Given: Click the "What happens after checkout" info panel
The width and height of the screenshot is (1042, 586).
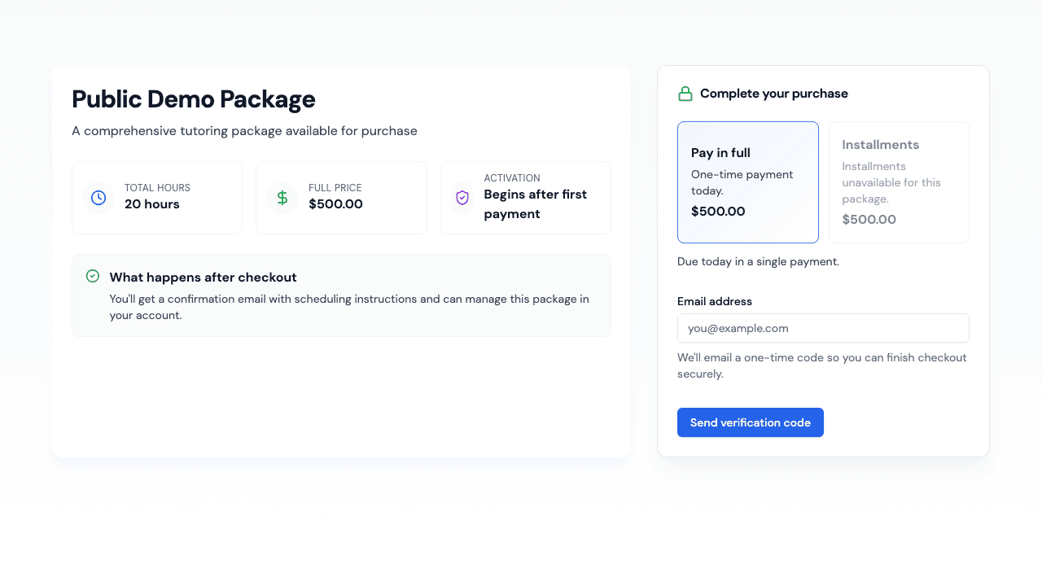Looking at the screenshot, I should tap(341, 295).
